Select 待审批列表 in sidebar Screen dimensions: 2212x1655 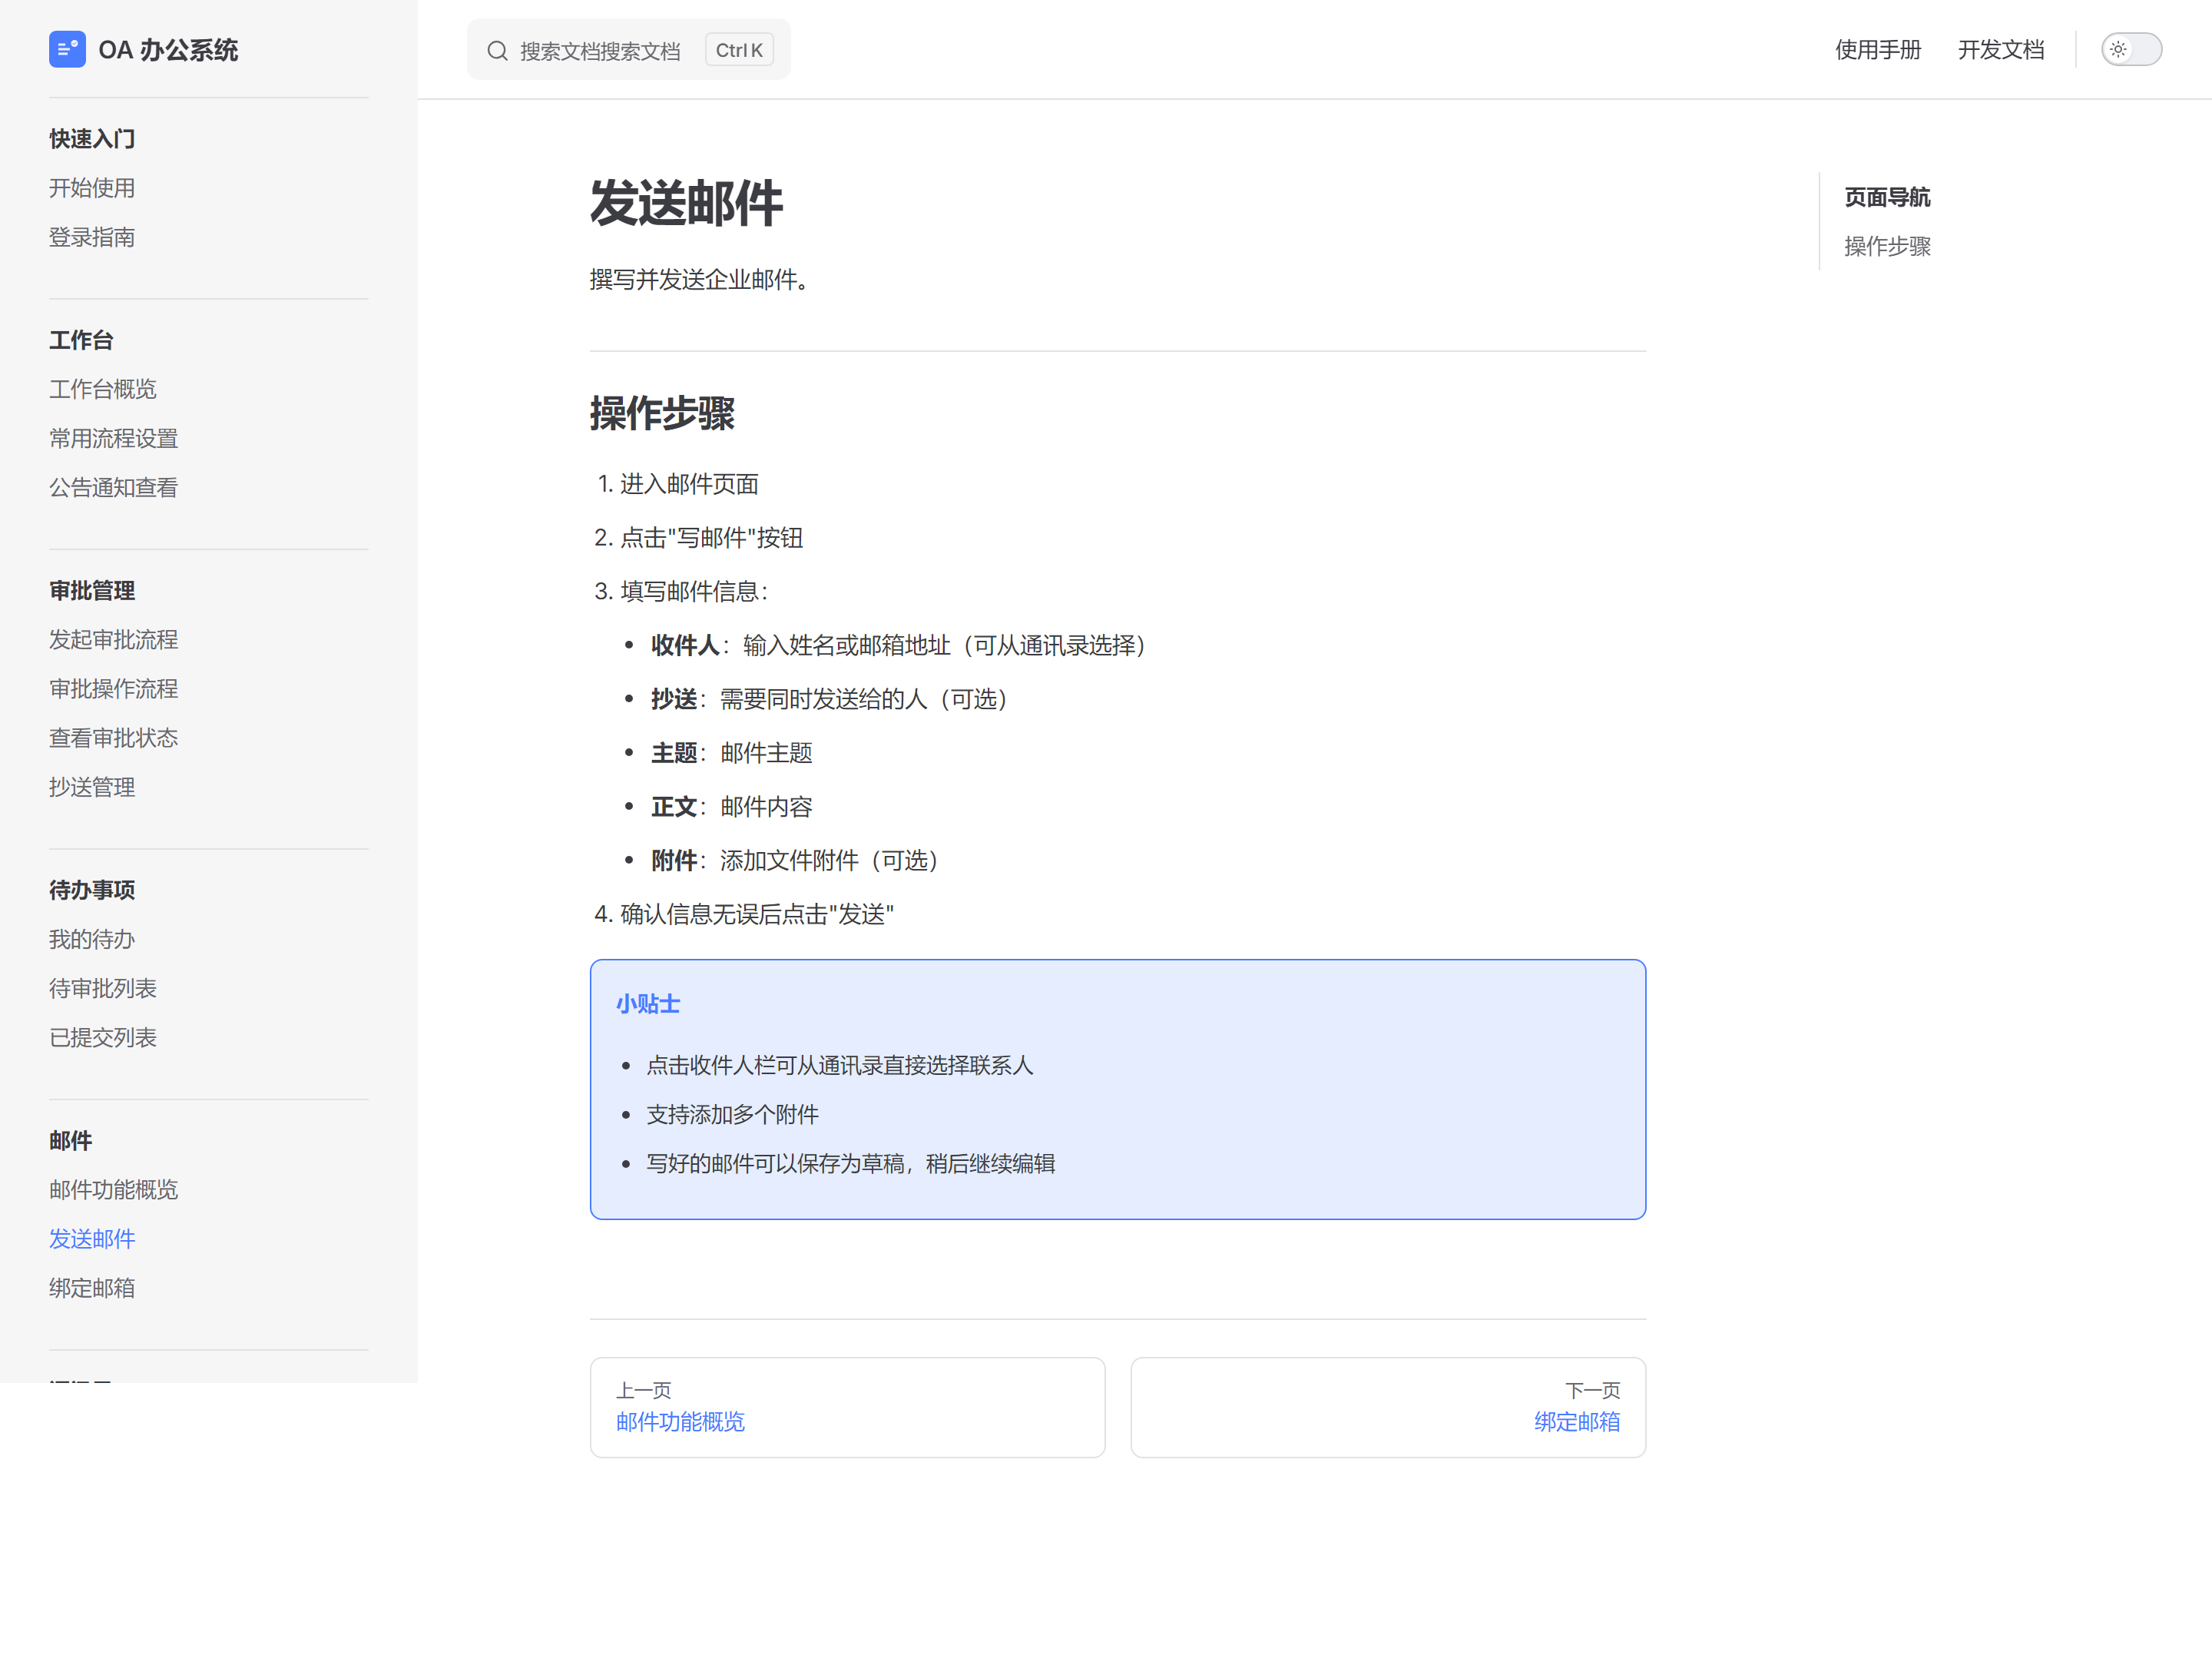[x=103, y=989]
